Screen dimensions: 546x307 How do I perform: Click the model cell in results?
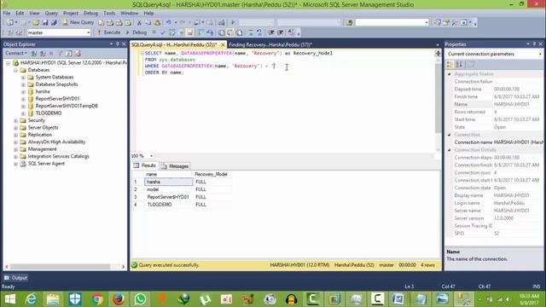(169, 189)
